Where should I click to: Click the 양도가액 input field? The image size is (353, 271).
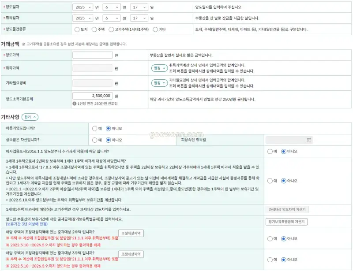click(x=93, y=55)
